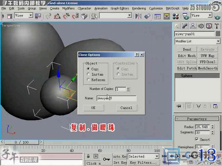Toggle the Auto Key button
Viewport: 222px width, 166px height.
(x=120, y=156)
